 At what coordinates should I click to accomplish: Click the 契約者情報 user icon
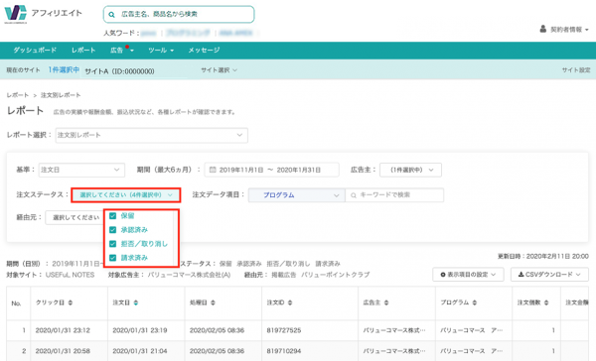pyautogui.click(x=543, y=29)
